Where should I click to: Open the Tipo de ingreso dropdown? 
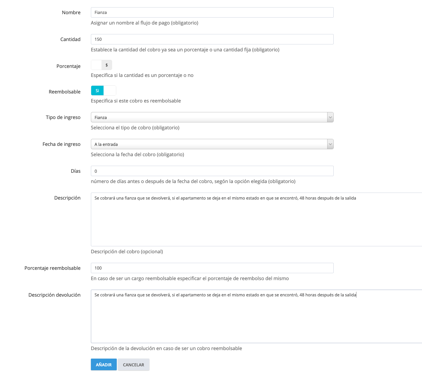click(x=212, y=117)
